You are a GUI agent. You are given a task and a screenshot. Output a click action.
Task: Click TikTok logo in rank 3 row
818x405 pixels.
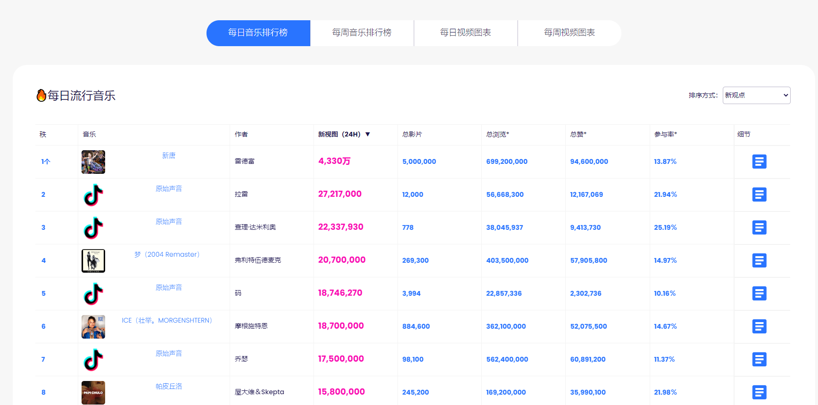[x=93, y=228]
